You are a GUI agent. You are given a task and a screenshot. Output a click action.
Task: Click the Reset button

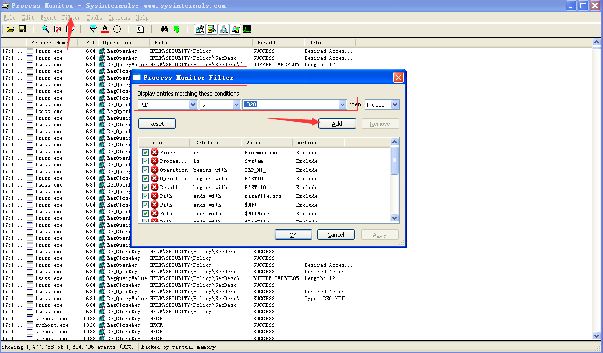tap(157, 124)
